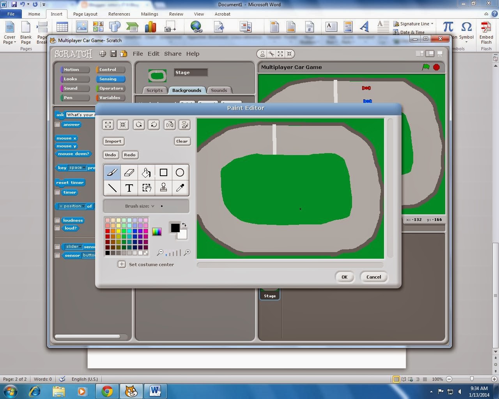
Task: Click Import to load a background image
Action: (113, 141)
